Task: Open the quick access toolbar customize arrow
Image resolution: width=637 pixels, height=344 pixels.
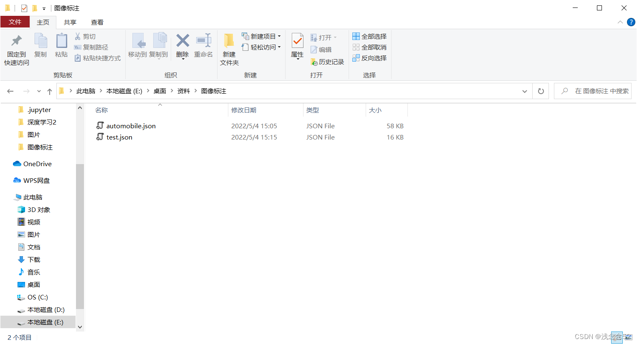Action: [44, 8]
